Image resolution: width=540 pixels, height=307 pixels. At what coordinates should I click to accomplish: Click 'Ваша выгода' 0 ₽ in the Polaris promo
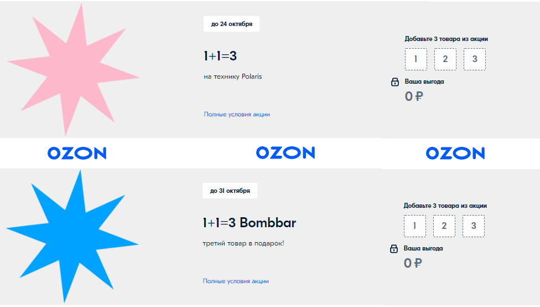click(x=414, y=96)
